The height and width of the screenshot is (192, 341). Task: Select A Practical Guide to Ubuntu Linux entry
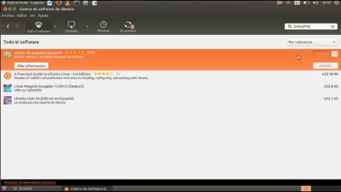(170, 76)
